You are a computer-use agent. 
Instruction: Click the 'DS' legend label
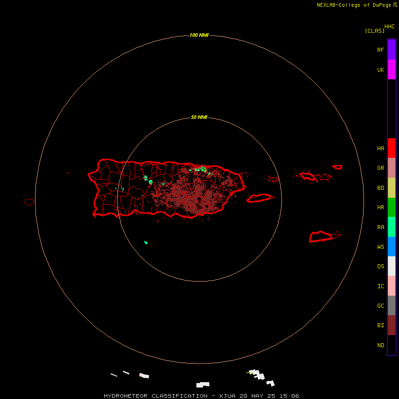coord(380,266)
